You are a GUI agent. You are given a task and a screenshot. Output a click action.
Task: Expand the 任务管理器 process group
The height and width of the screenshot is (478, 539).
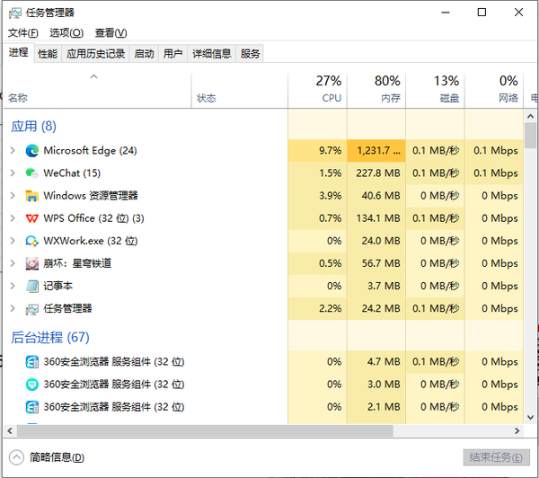13,308
